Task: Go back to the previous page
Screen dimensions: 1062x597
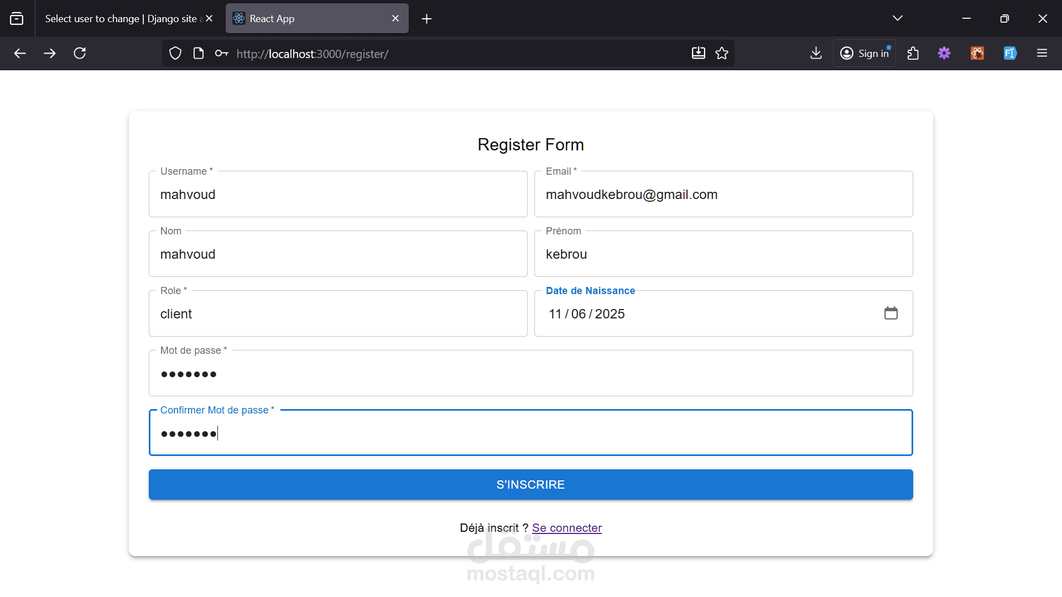Action: [20, 54]
